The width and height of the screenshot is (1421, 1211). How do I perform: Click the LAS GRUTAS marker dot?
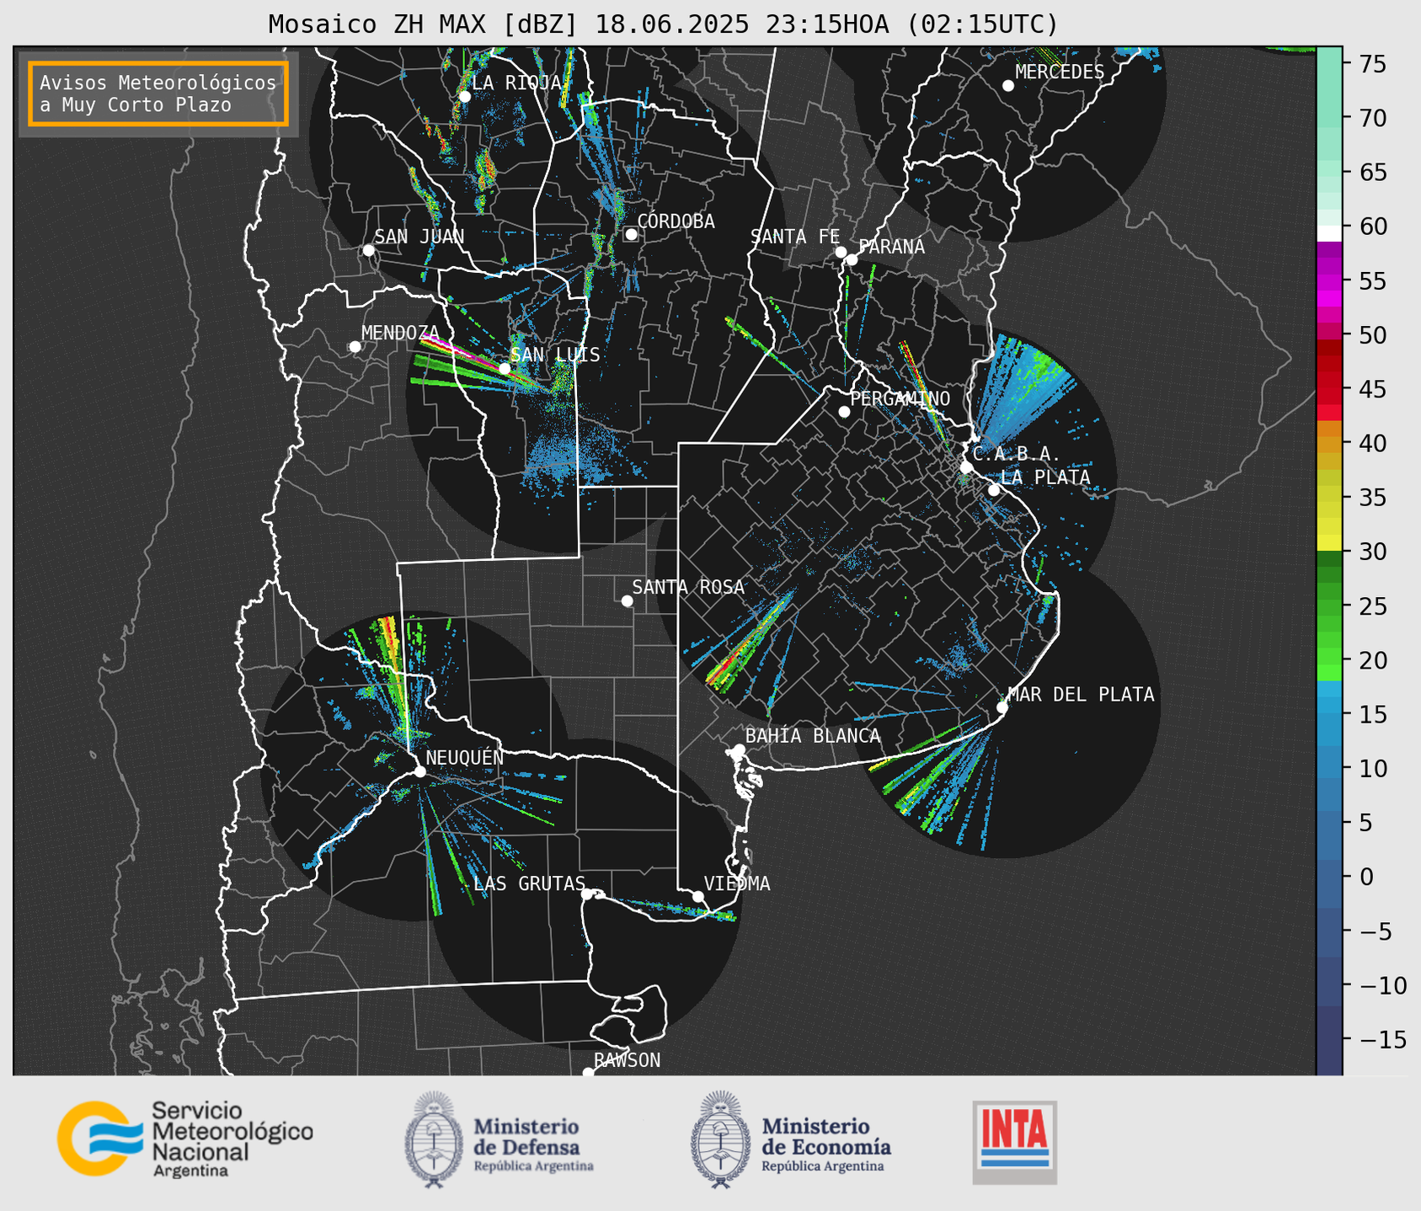587,894
